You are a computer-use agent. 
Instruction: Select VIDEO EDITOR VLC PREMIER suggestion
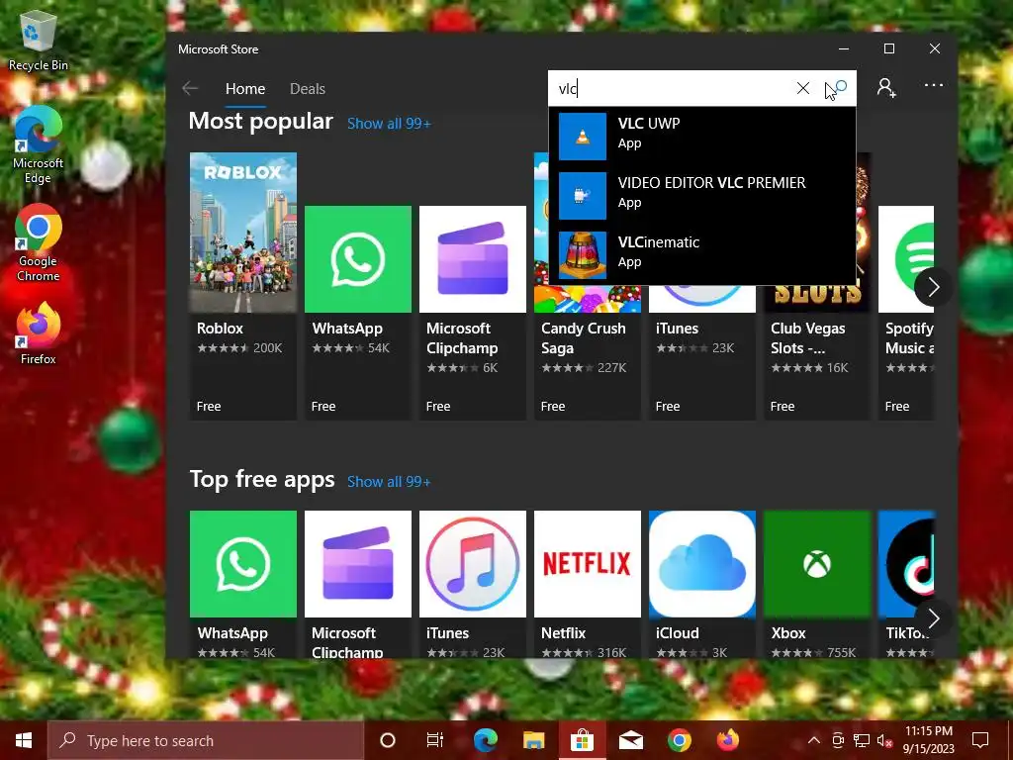pyautogui.click(x=702, y=195)
